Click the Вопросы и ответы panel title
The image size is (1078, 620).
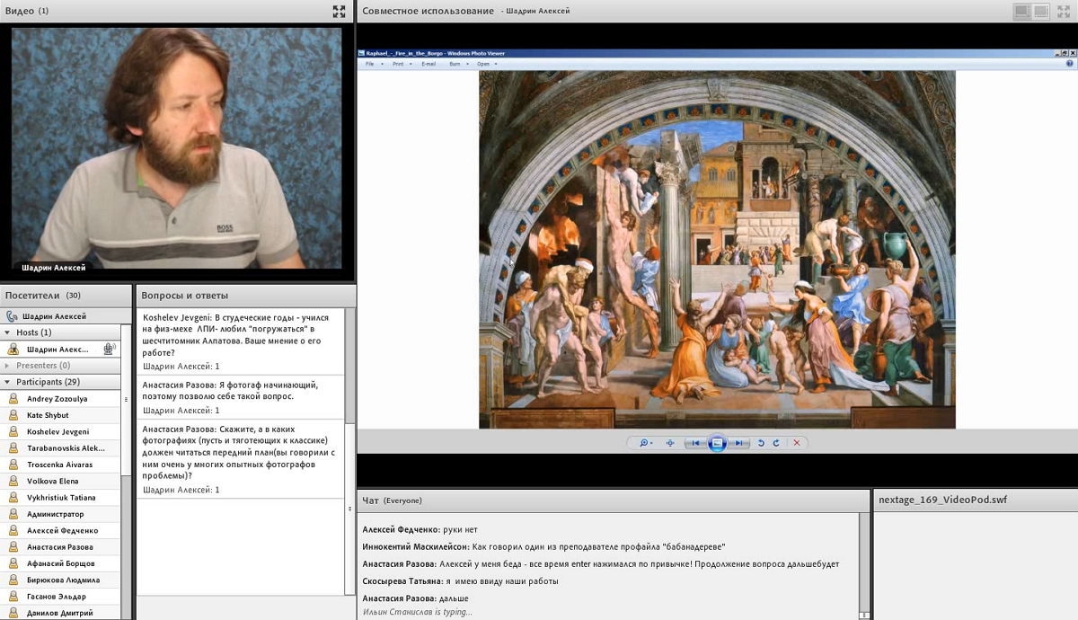click(184, 295)
